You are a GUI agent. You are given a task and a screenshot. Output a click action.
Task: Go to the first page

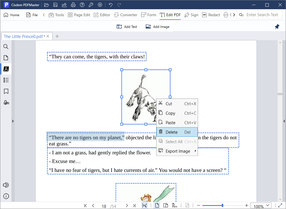click(85, 206)
